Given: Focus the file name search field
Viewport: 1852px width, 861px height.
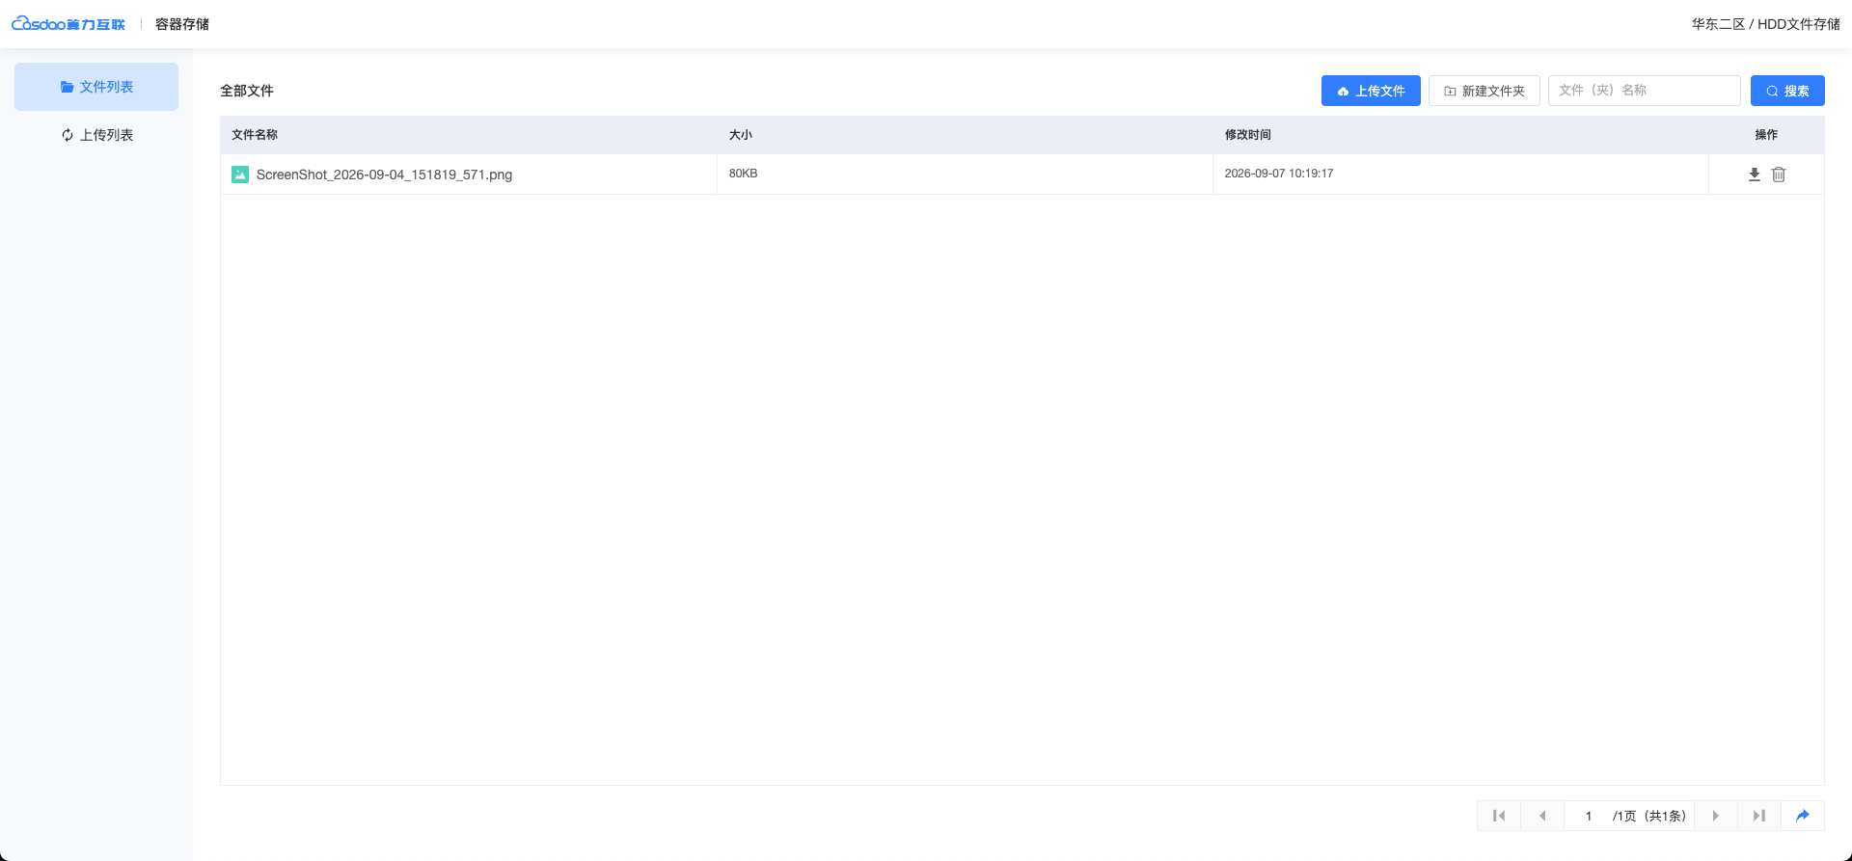Looking at the screenshot, I should point(1644,91).
